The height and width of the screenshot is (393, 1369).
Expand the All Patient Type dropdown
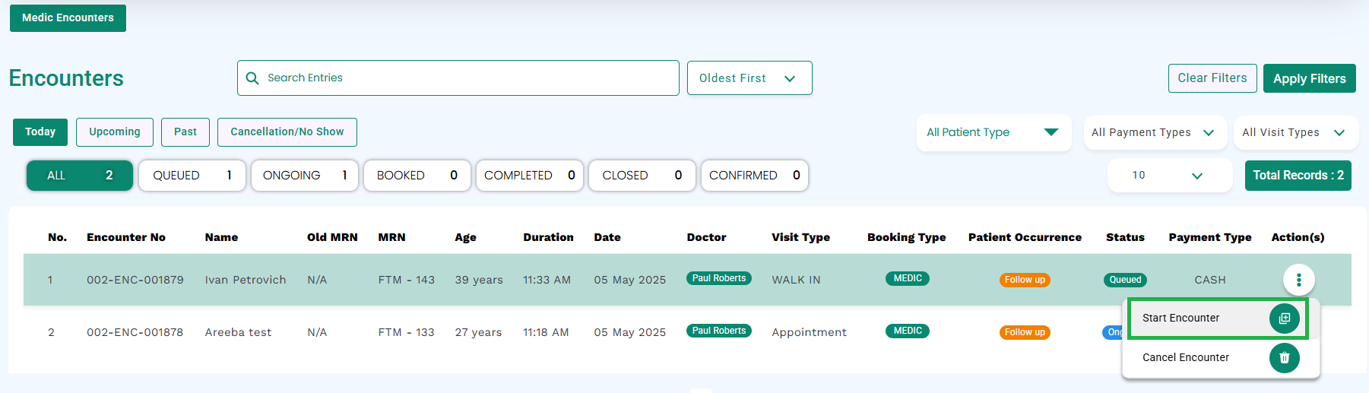coord(993,132)
